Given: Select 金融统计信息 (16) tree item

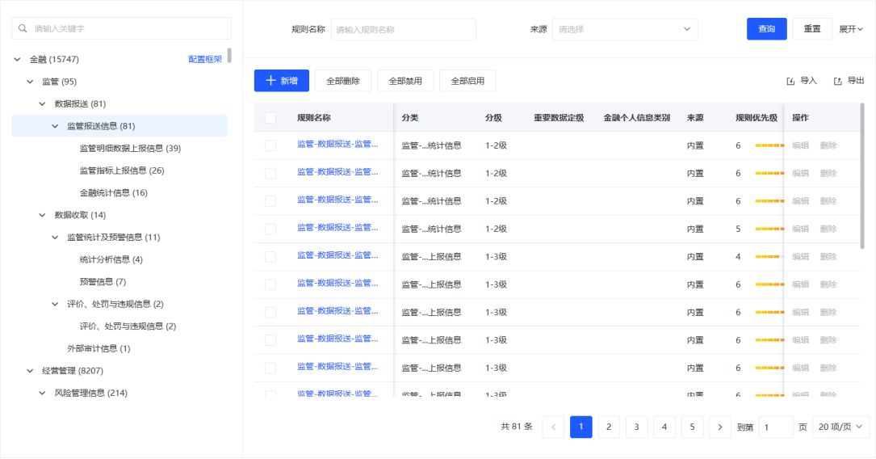Looking at the screenshot, I should point(113,193).
